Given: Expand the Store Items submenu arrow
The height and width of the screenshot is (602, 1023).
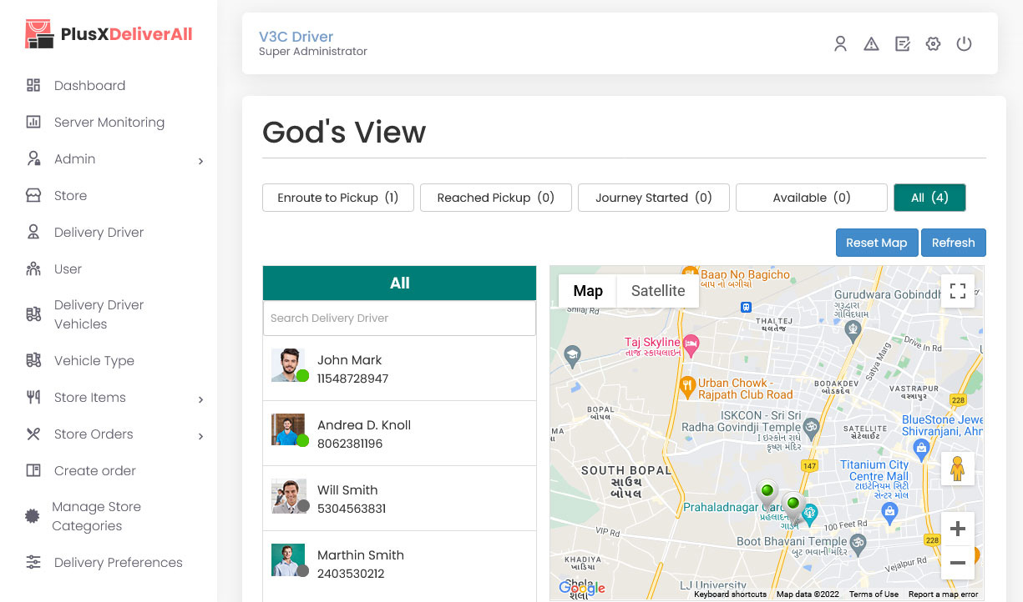Looking at the screenshot, I should pos(200,399).
